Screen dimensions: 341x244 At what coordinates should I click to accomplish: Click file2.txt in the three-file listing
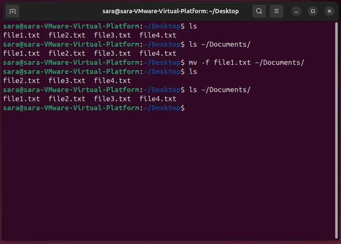21,81
